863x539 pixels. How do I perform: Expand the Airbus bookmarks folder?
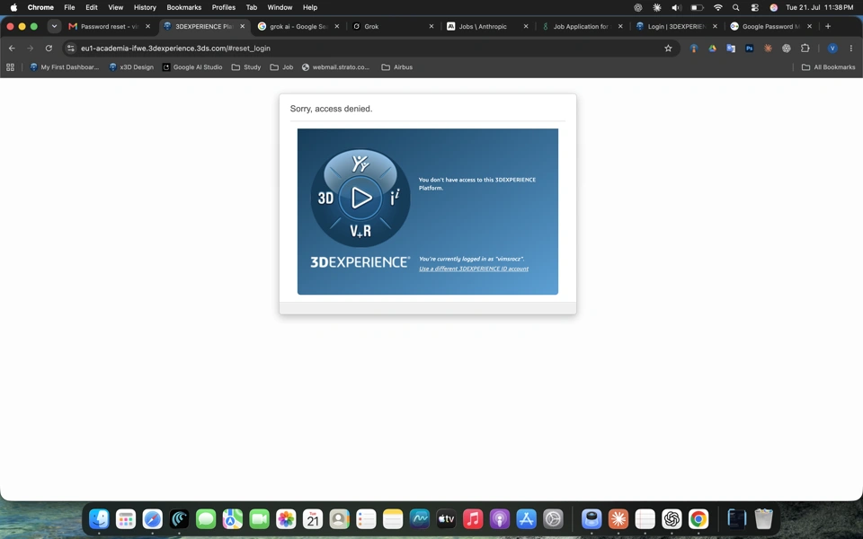(x=396, y=67)
